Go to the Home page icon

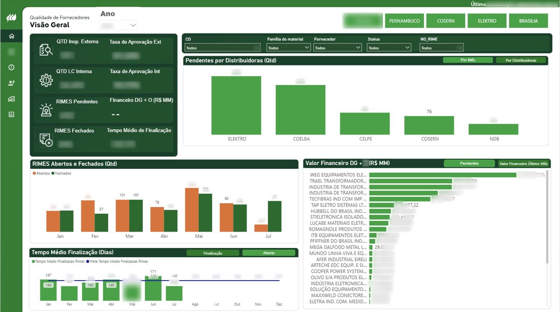pos(12,36)
